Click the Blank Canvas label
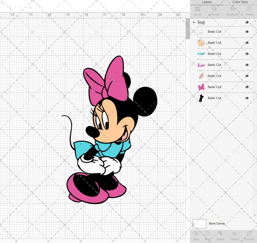 pos(217,223)
